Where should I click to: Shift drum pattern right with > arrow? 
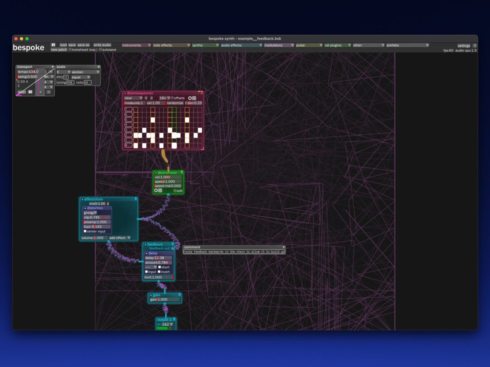(151, 98)
